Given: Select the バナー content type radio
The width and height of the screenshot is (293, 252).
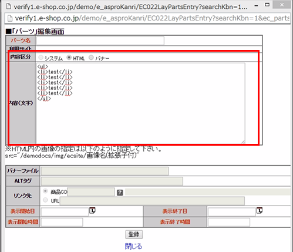Looking at the screenshot, I should point(91,58).
